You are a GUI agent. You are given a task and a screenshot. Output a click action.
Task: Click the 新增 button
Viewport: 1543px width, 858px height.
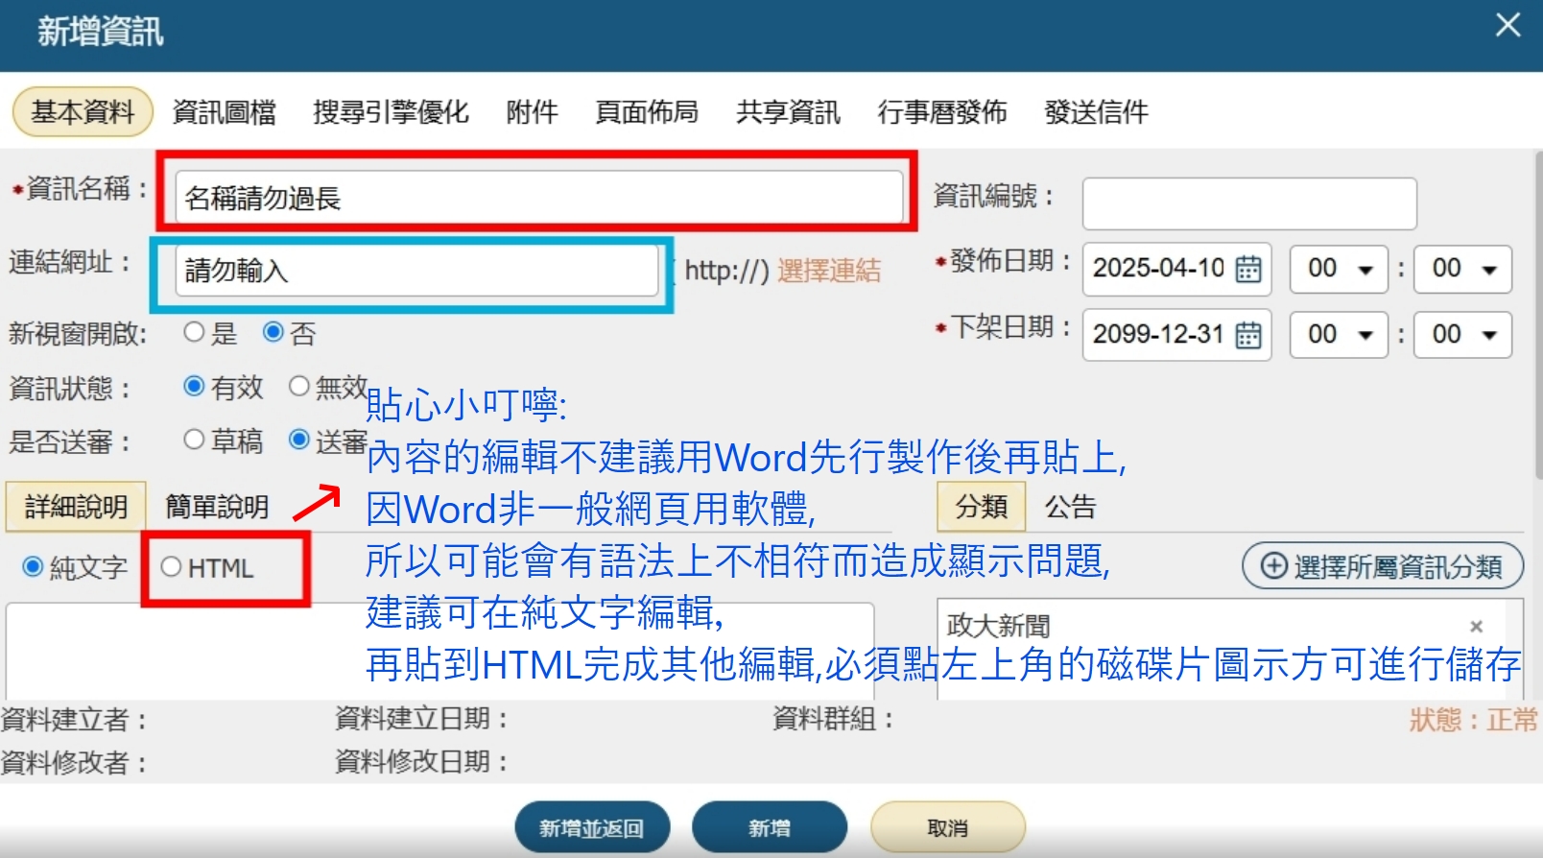(770, 827)
